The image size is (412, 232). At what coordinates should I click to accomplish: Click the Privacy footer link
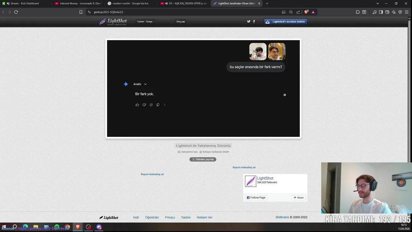(x=170, y=217)
